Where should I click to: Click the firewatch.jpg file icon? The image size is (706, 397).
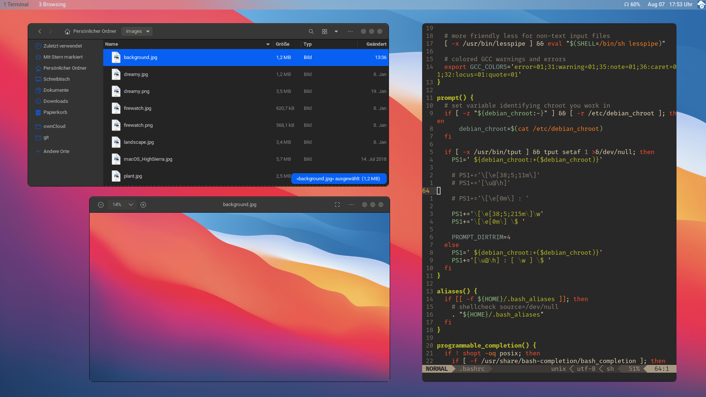coord(116,108)
